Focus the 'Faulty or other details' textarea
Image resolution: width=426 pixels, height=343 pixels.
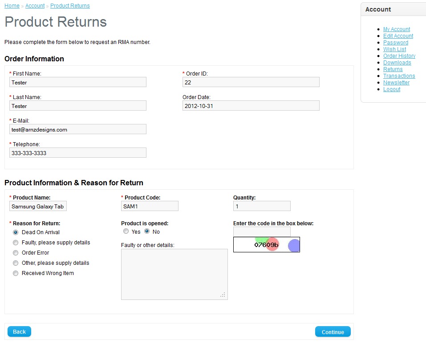tap(174, 274)
